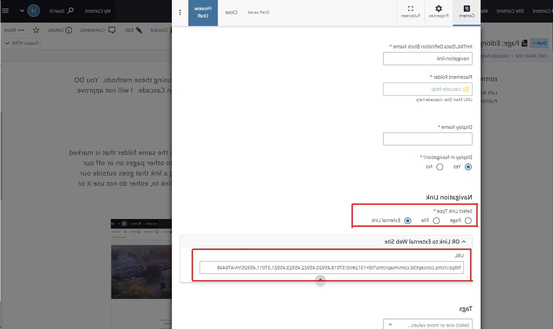
Task: Open the Tags select dropdown
Action: click(x=428, y=325)
